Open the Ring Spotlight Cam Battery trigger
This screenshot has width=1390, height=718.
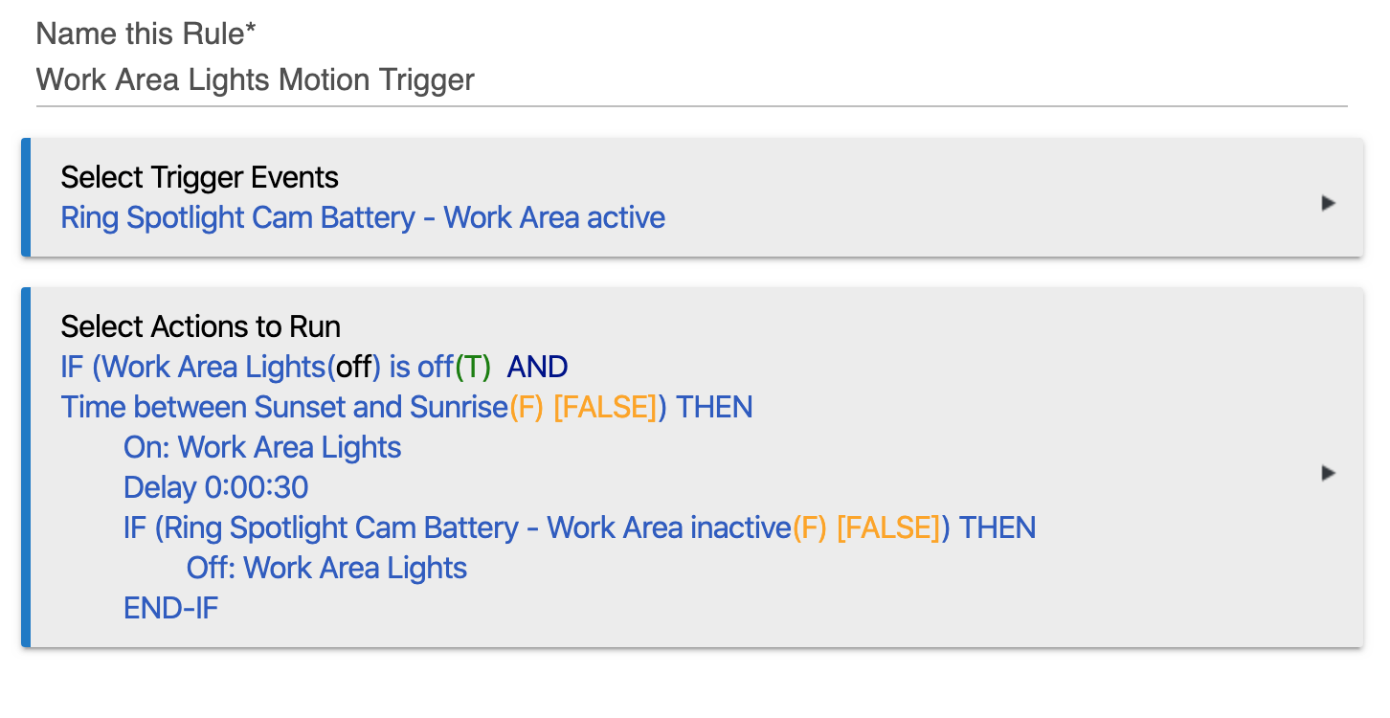362,217
